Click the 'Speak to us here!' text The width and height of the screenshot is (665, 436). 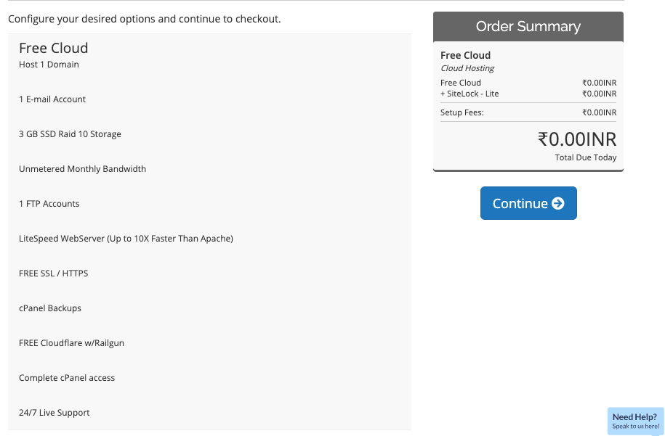point(636,427)
